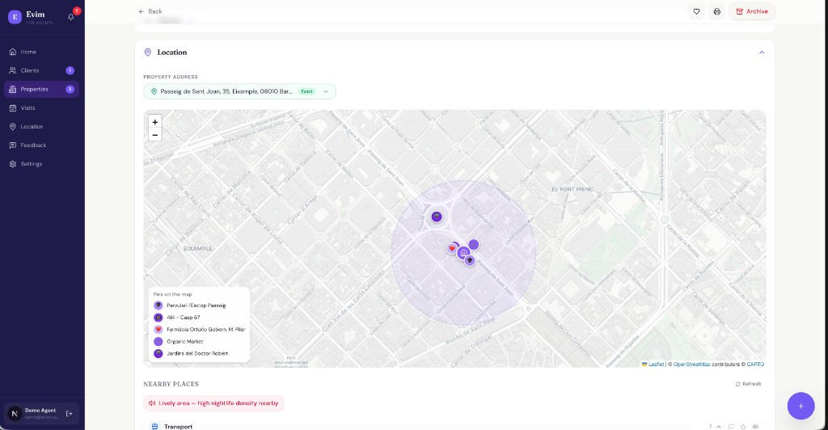Select Parvulari l'Esclop Passeig in legend
Screen dimensions: 828x430
(x=190, y=306)
